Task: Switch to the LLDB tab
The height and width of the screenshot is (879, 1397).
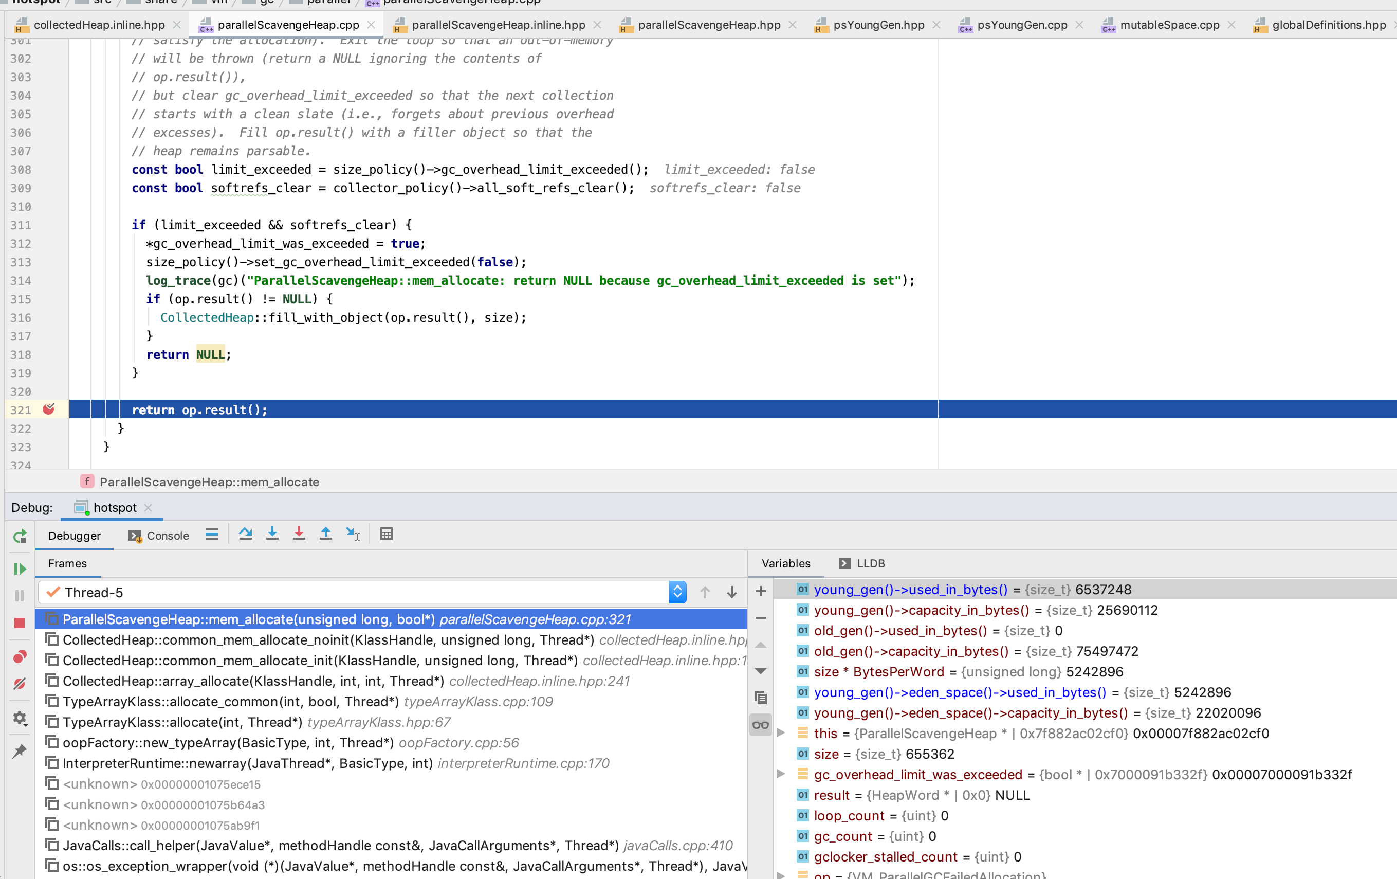Action: [x=870, y=563]
